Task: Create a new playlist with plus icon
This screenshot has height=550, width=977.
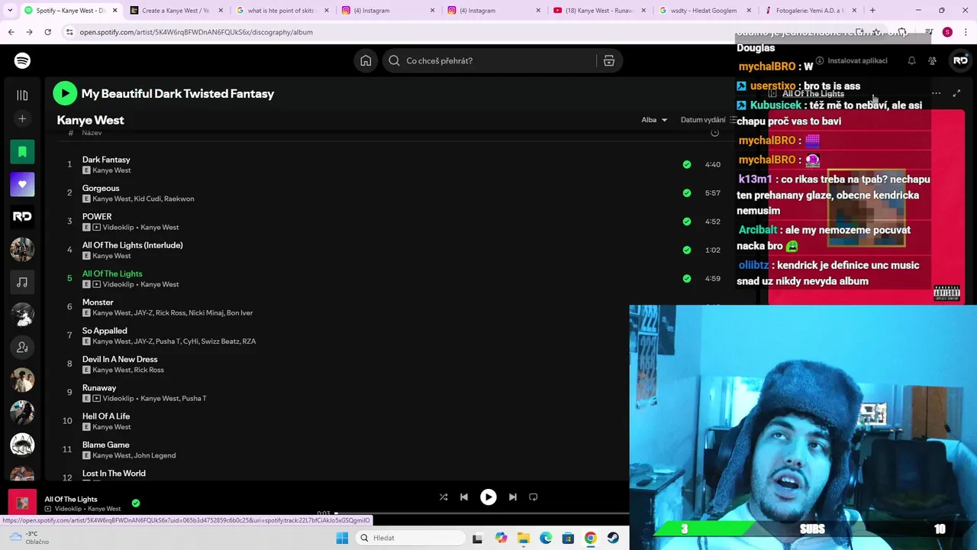Action: 22,118
